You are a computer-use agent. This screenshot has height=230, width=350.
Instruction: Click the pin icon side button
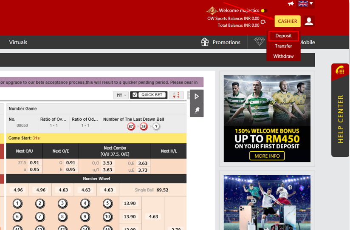(197, 110)
